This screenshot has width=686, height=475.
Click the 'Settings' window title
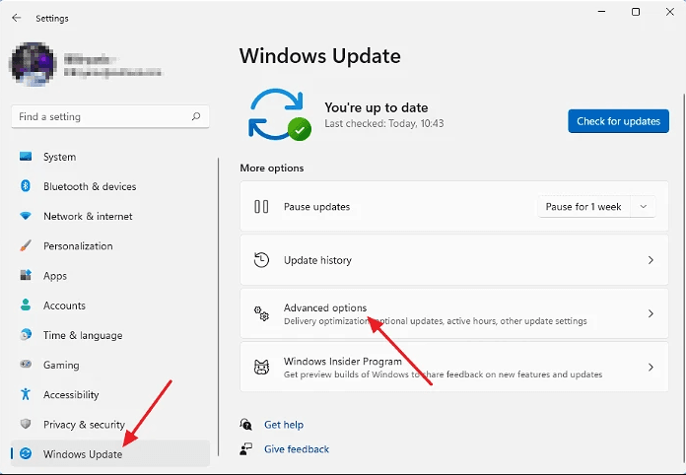52,19
